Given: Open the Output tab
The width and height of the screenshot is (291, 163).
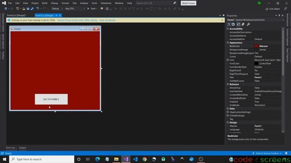Looking at the screenshot, I should (22, 148).
